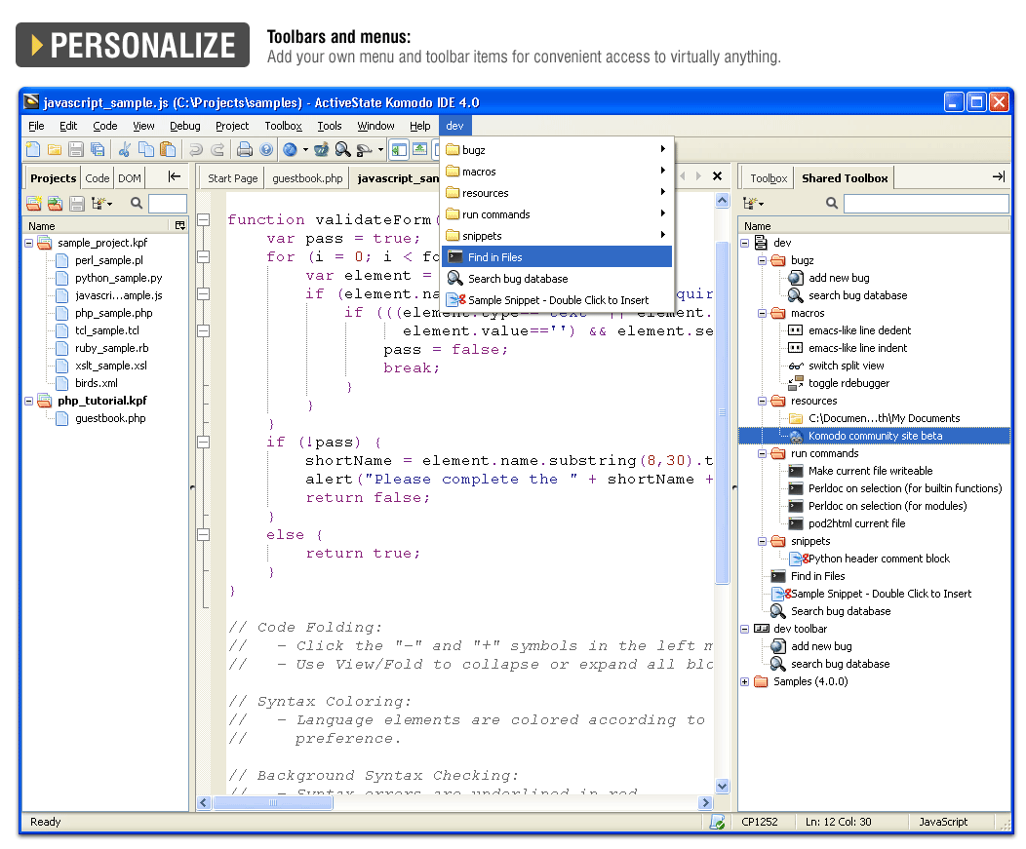
Task: Click the Find magnifier toolbar icon
Action: coord(343,150)
